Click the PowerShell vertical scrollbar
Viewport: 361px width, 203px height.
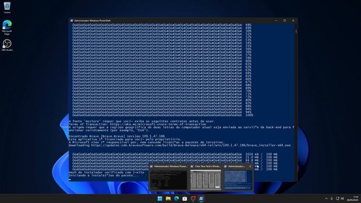296,101
